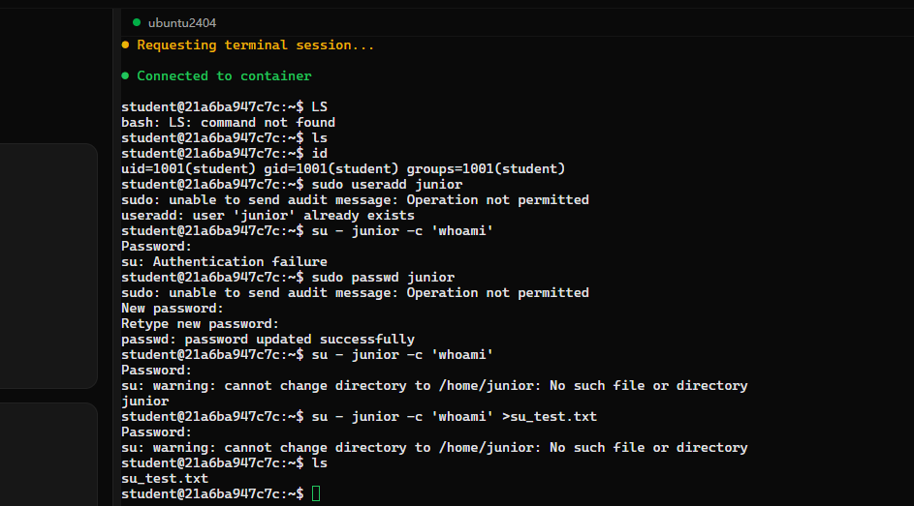Click the user 'junior' already exists message
The width and height of the screenshot is (914, 506).
[x=268, y=215]
